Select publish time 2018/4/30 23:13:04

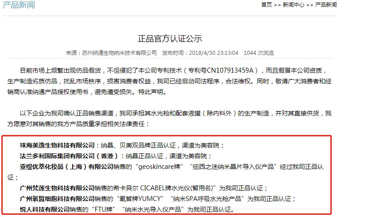pos(213,53)
